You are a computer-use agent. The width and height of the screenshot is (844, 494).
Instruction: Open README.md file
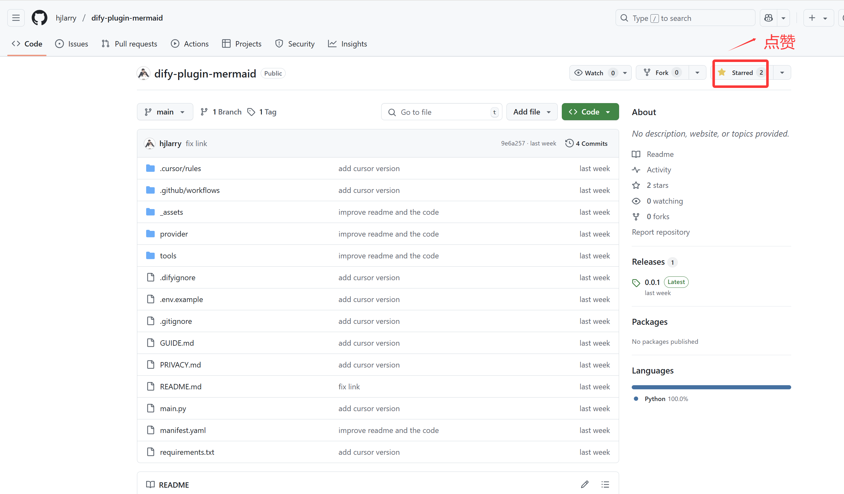181,386
